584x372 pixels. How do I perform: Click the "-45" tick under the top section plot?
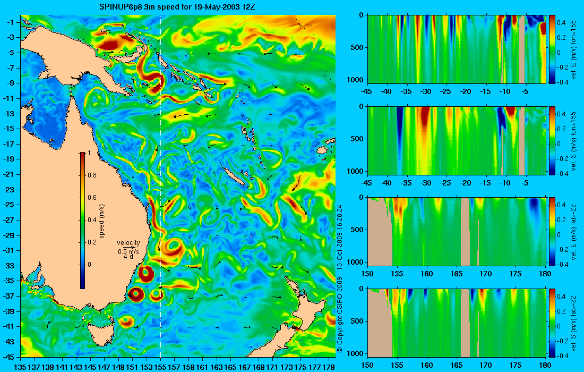[x=367, y=92]
